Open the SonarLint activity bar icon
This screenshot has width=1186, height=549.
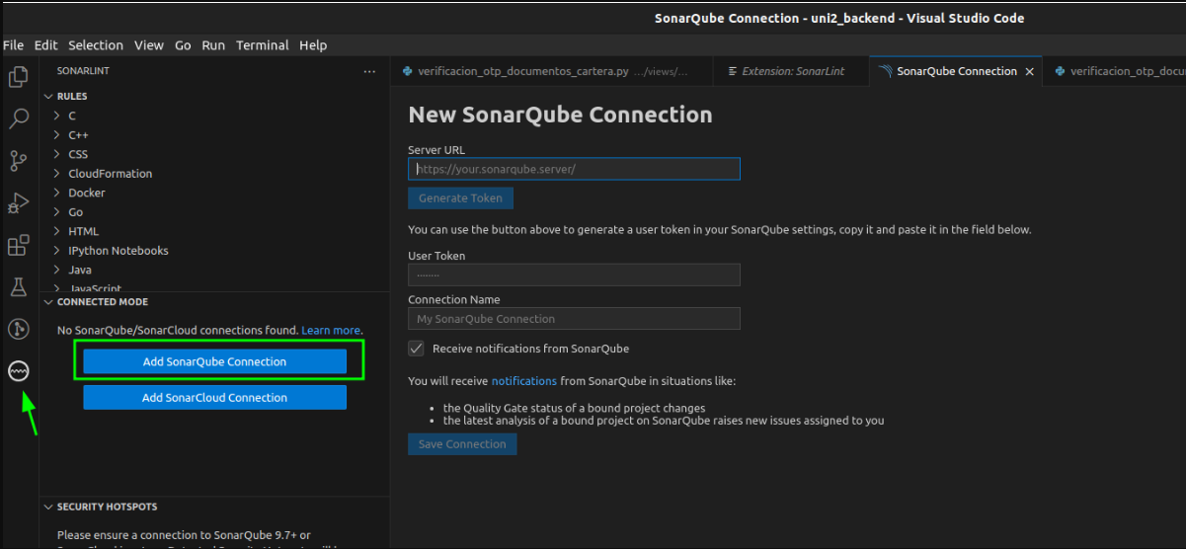point(18,371)
